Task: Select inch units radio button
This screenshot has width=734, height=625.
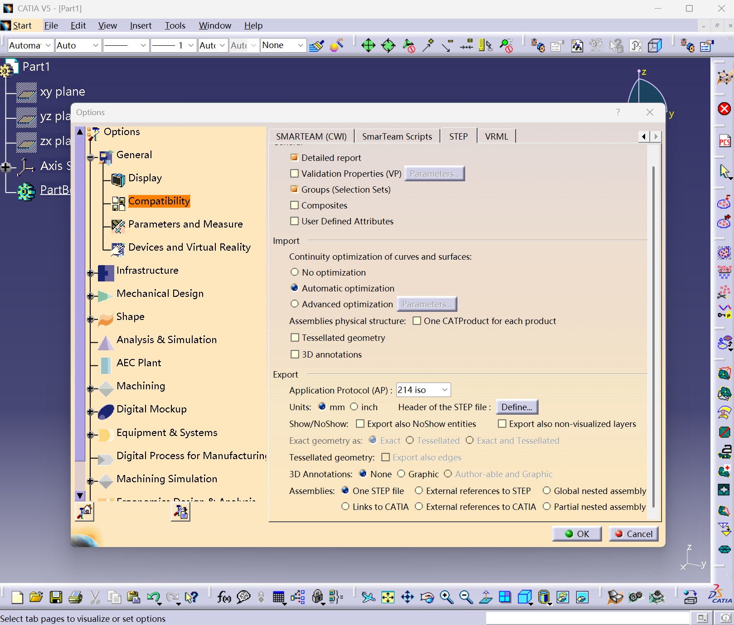Action: [x=354, y=407]
